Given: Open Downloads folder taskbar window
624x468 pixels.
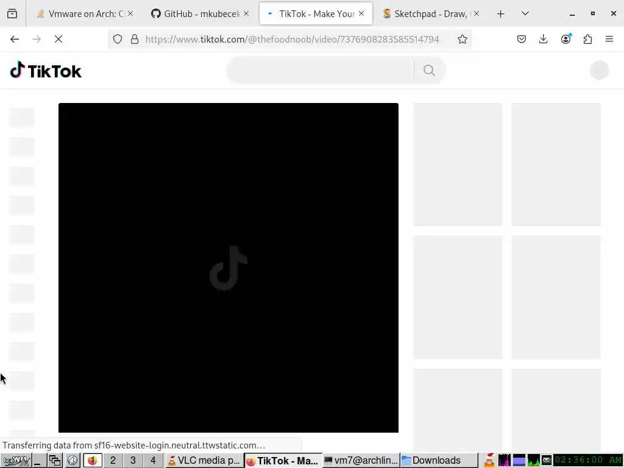Looking at the screenshot, I should (x=439, y=461).
